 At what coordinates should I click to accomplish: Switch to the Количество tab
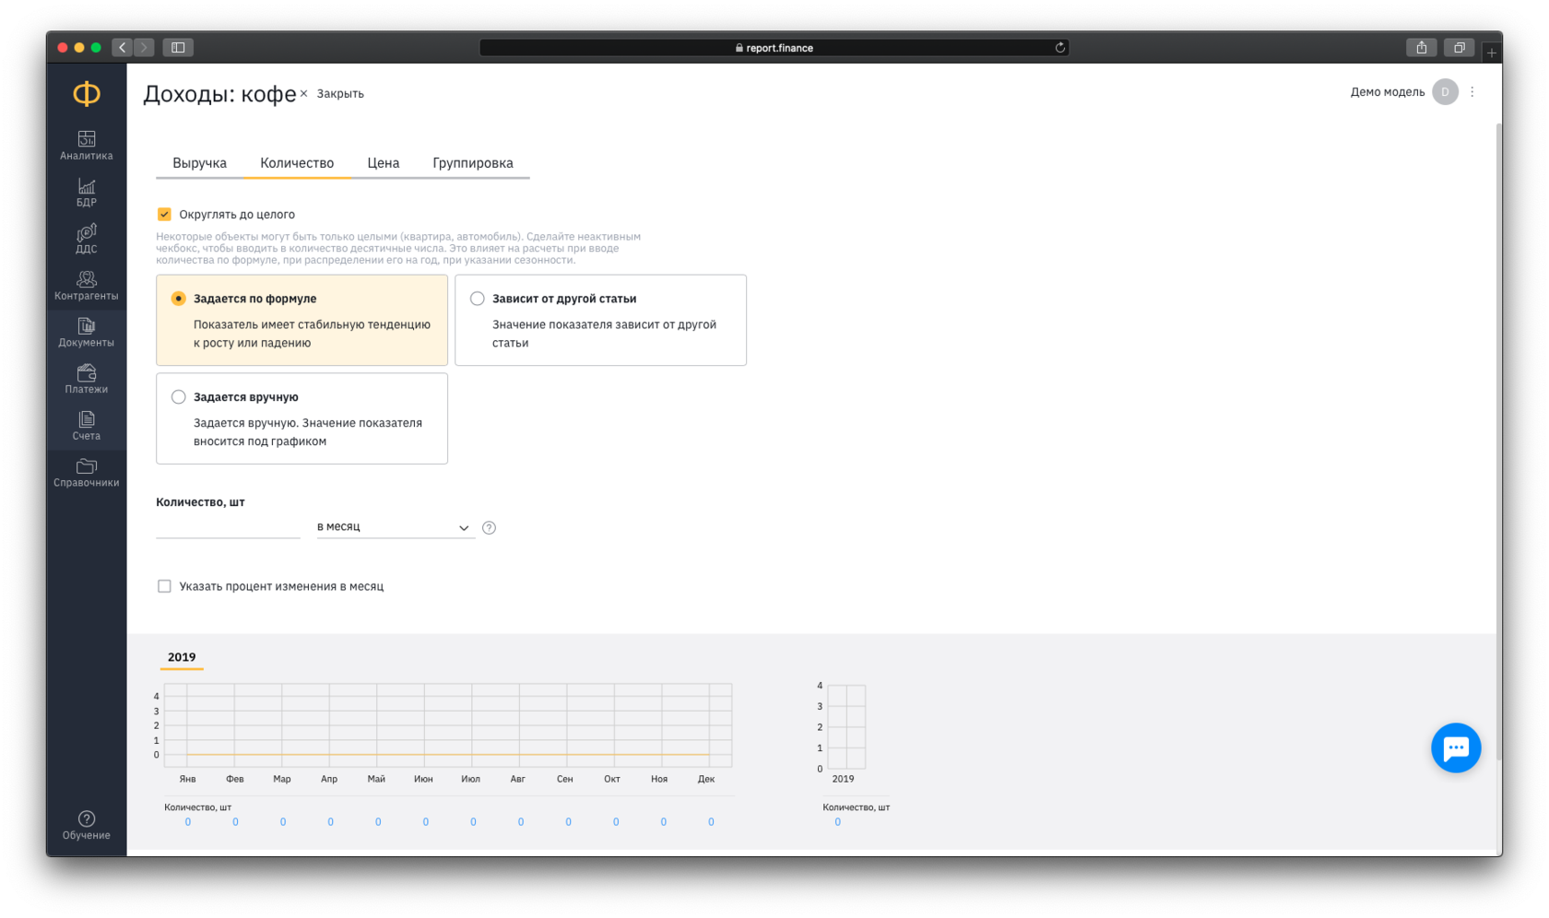coord(297,163)
